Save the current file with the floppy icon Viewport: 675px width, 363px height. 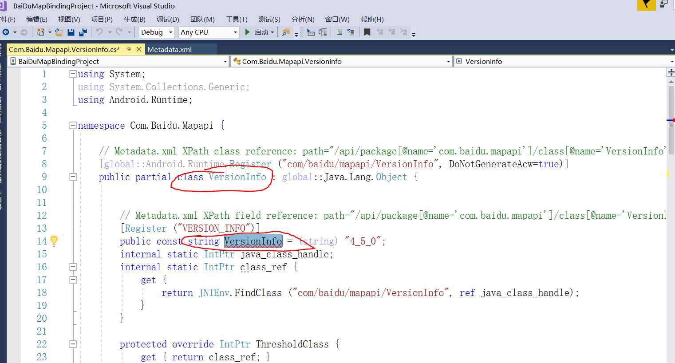(x=71, y=32)
